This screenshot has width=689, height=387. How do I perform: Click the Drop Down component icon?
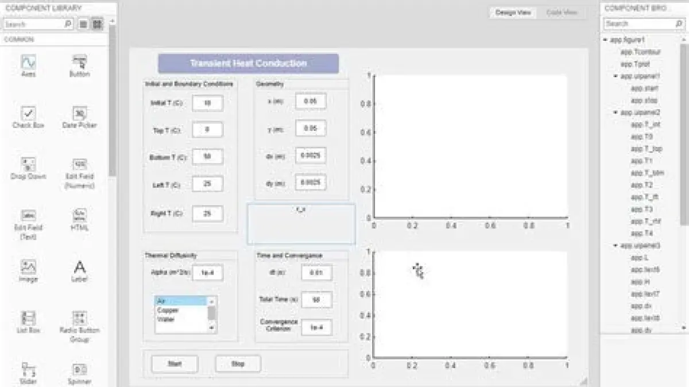pos(28,164)
